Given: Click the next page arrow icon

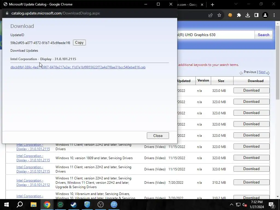Looking at the screenshot, I should 268,73.
